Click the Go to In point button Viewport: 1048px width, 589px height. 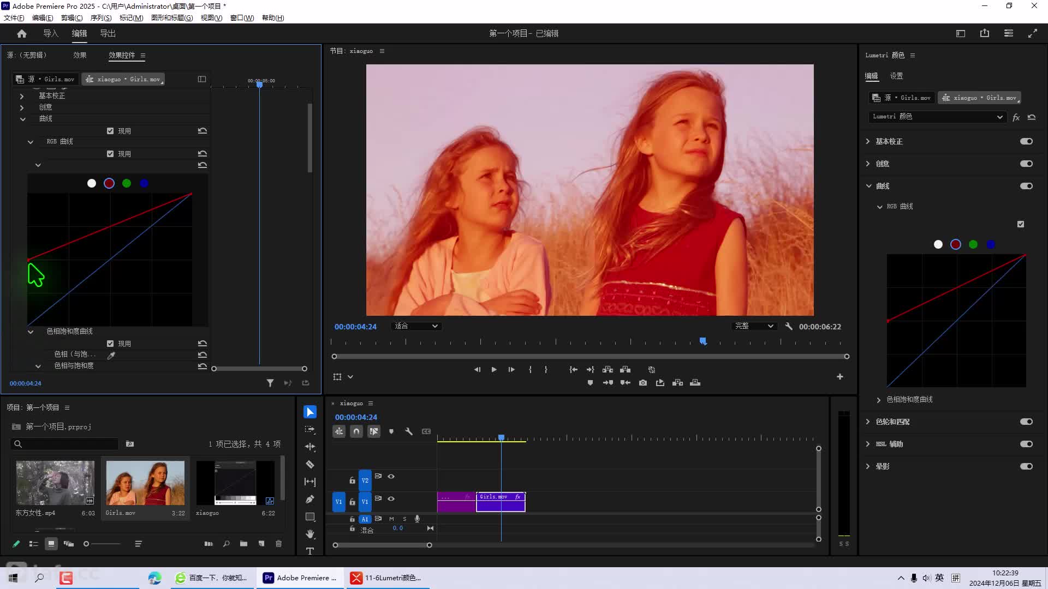point(573,369)
